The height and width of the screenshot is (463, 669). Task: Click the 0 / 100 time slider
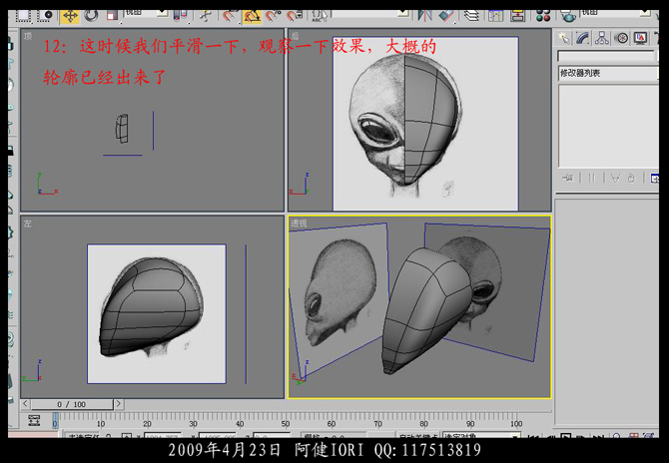pos(71,404)
